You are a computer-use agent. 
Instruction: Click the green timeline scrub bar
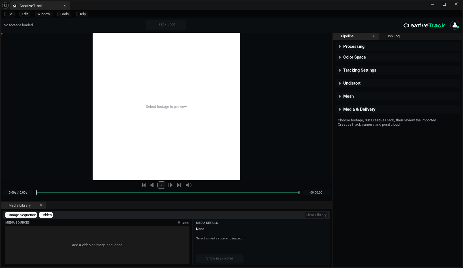(x=168, y=192)
